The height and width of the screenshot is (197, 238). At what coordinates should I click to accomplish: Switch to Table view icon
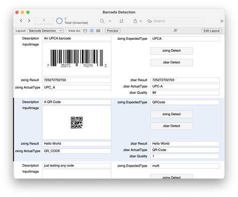pos(98,31)
